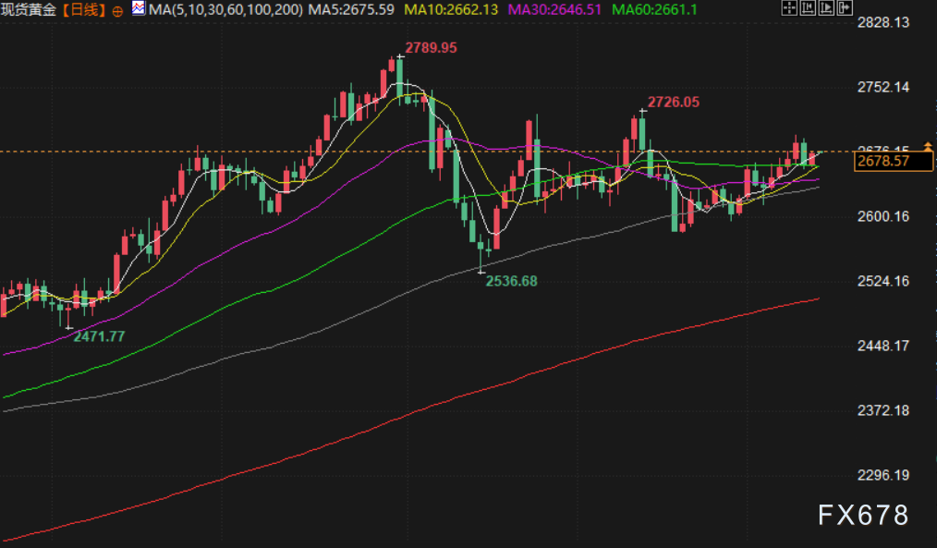Click the orange circled-plus icon beside 日线
This screenshot has width=937, height=548.
(x=117, y=10)
